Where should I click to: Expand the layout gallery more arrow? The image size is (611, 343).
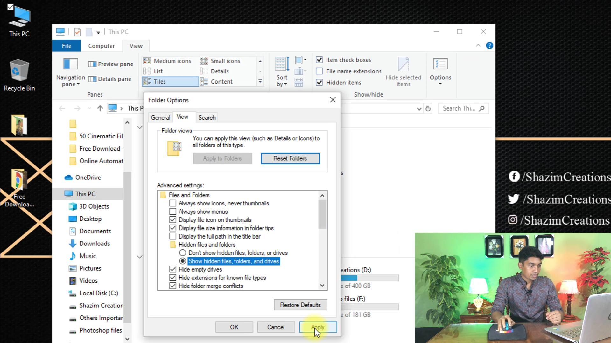[x=260, y=82]
